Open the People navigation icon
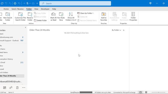 (x=11, y=88)
